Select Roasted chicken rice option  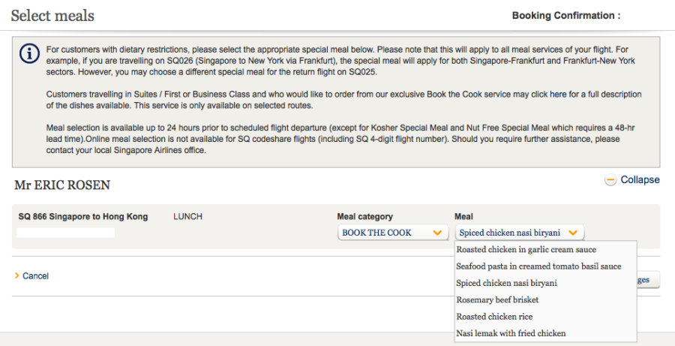(494, 317)
